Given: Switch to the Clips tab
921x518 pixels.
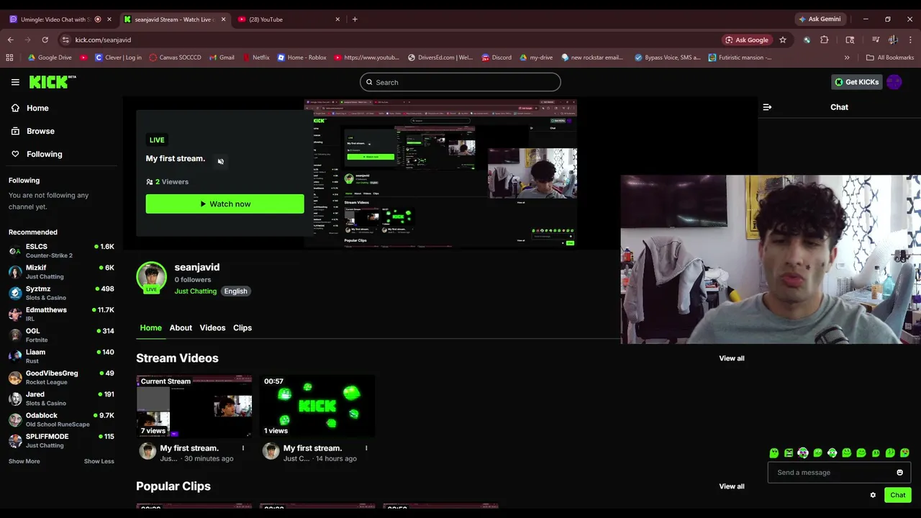Looking at the screenshot, I should 242,328.
